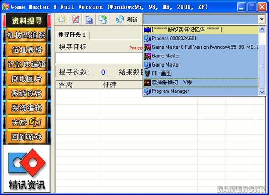
Task: Click dropdown list scroll up arrow
Action: click(x=262, y=30)
